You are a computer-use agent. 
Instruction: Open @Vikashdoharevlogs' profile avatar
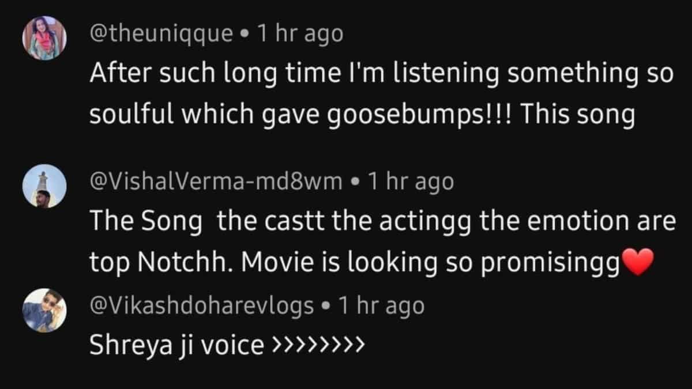(x=44, y=311)
